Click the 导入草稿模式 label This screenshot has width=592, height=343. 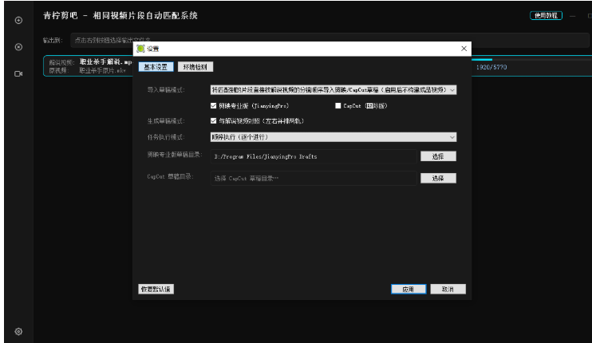click(x=166, y=90)
